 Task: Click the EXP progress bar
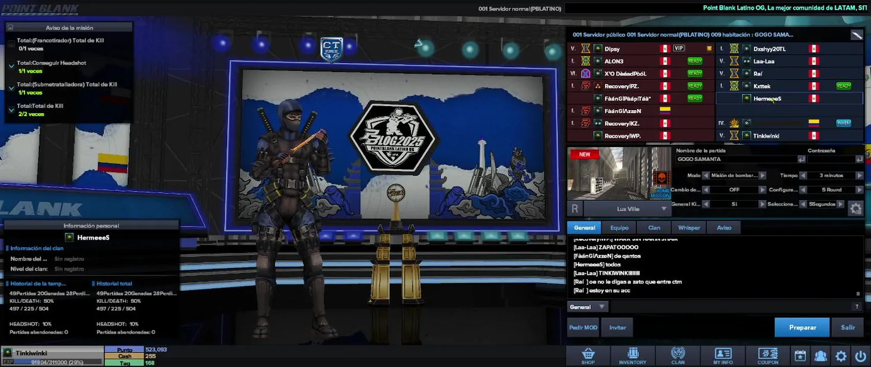point(53,362)
